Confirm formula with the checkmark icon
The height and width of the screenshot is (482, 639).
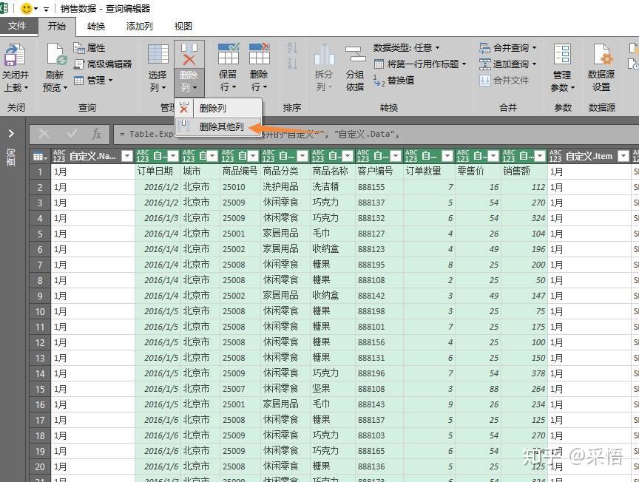coord(72,134)
